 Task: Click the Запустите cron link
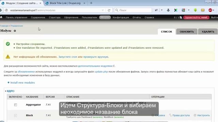point(68,57)
